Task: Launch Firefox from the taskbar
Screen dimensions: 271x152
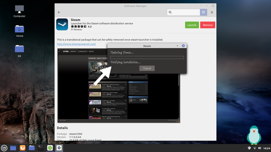Action: click(22, 148)
